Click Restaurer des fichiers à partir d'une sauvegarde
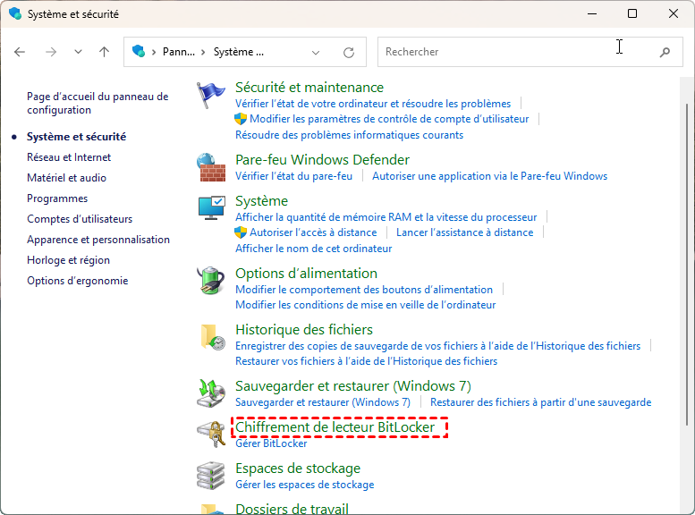This screenshot has width=695, height=515. point(540,402)
